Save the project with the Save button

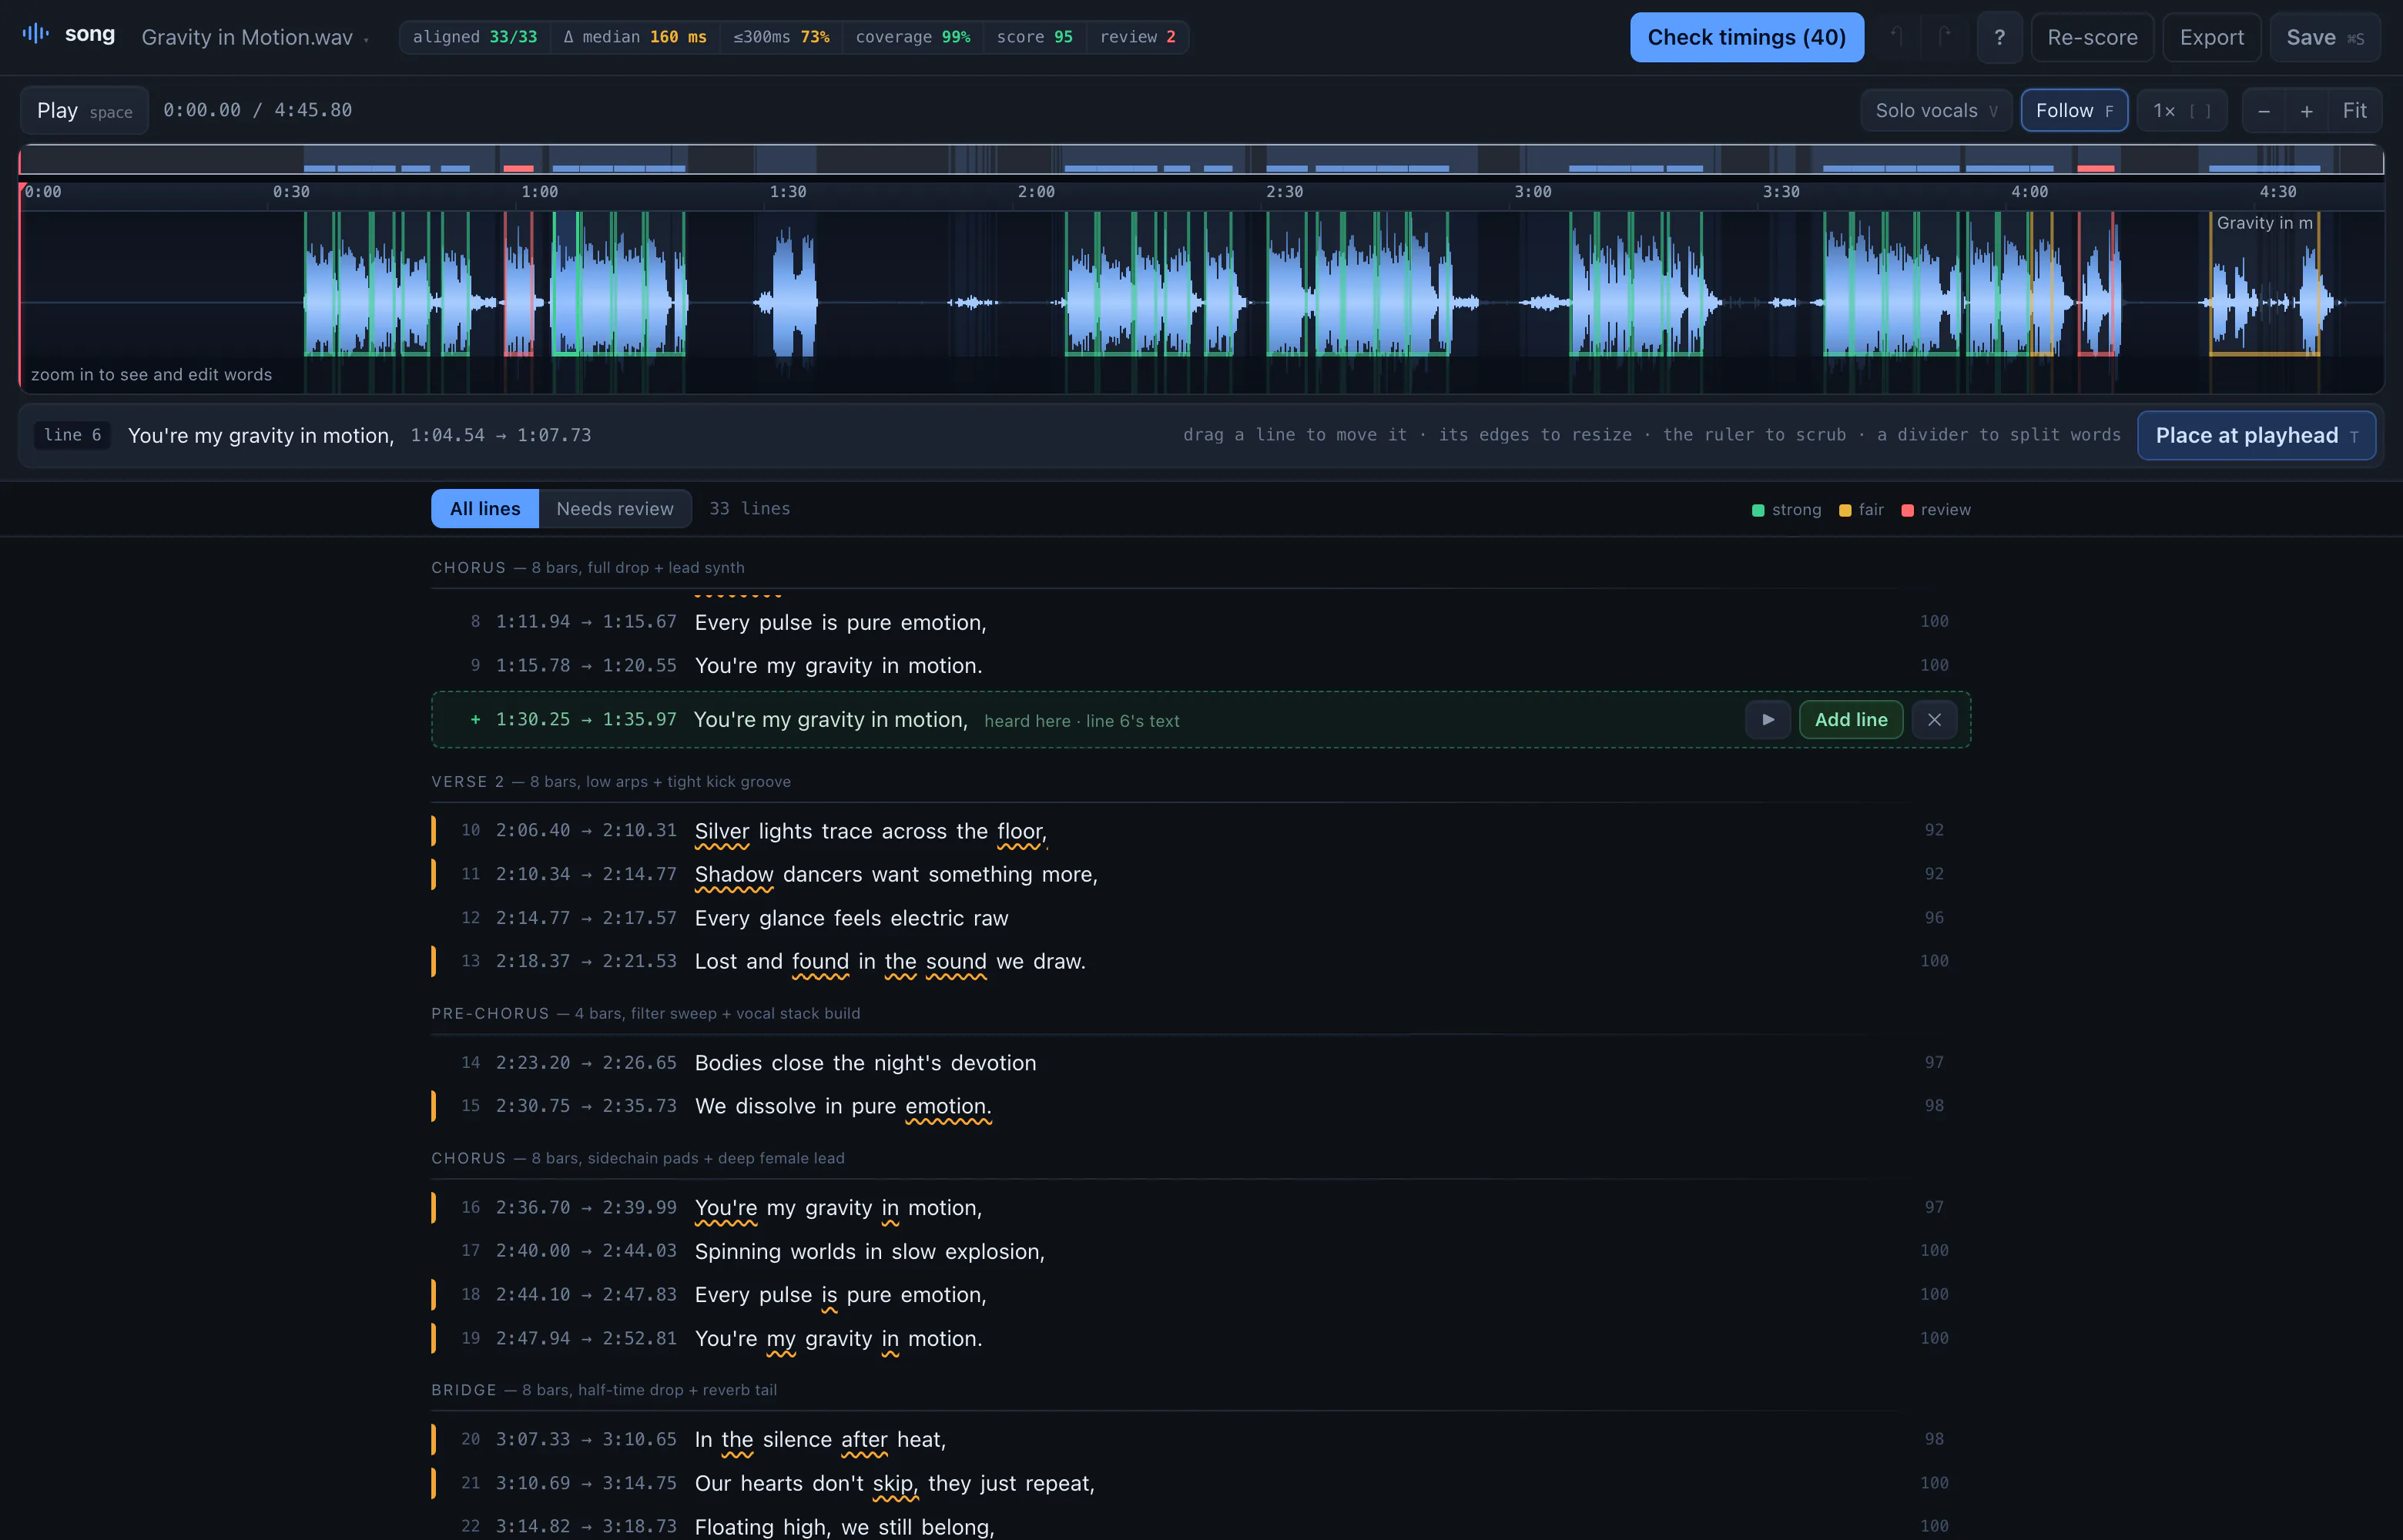[2324, 37]
